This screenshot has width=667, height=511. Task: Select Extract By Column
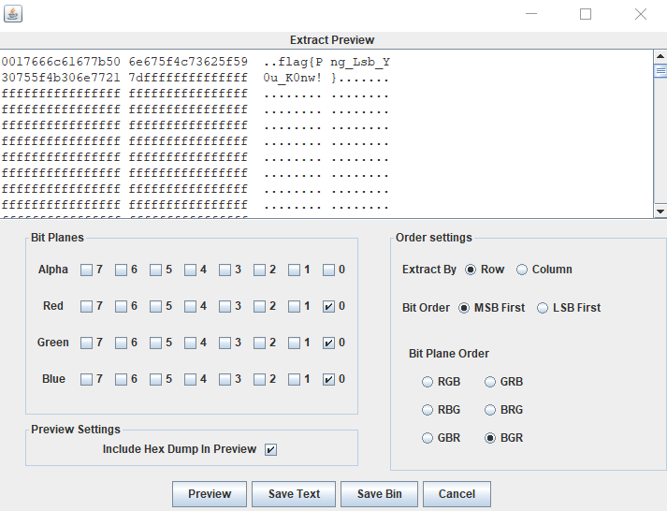(x=522, y=270)
